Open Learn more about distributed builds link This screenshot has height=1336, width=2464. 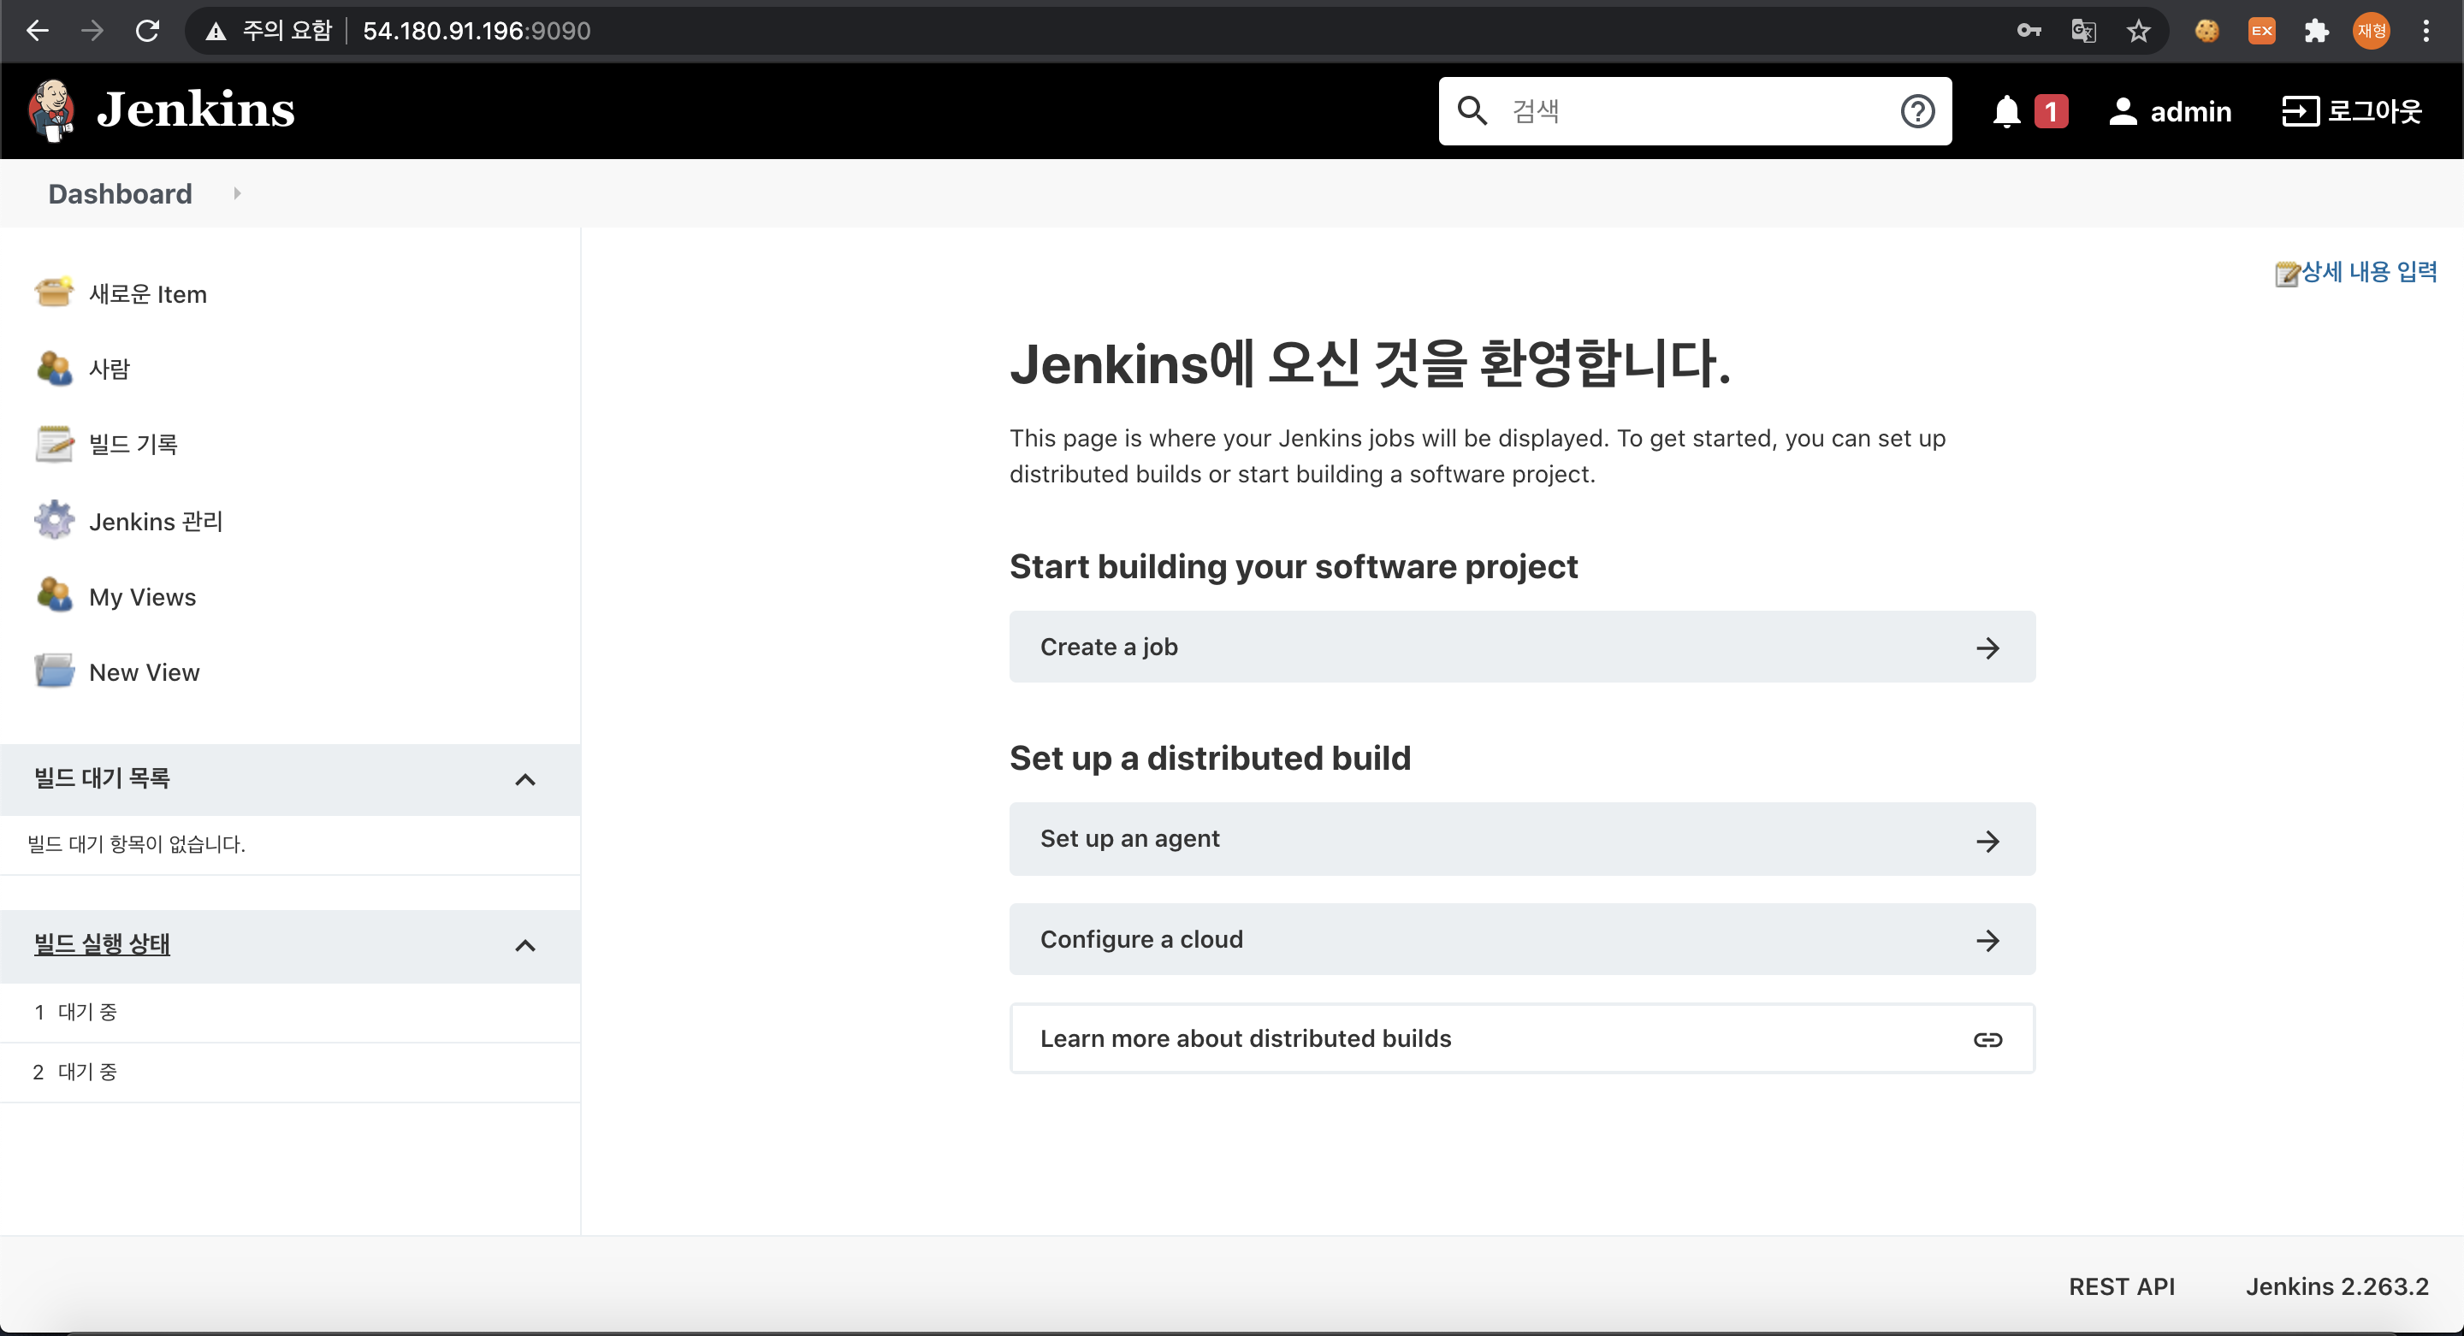click(1521, 1038)
